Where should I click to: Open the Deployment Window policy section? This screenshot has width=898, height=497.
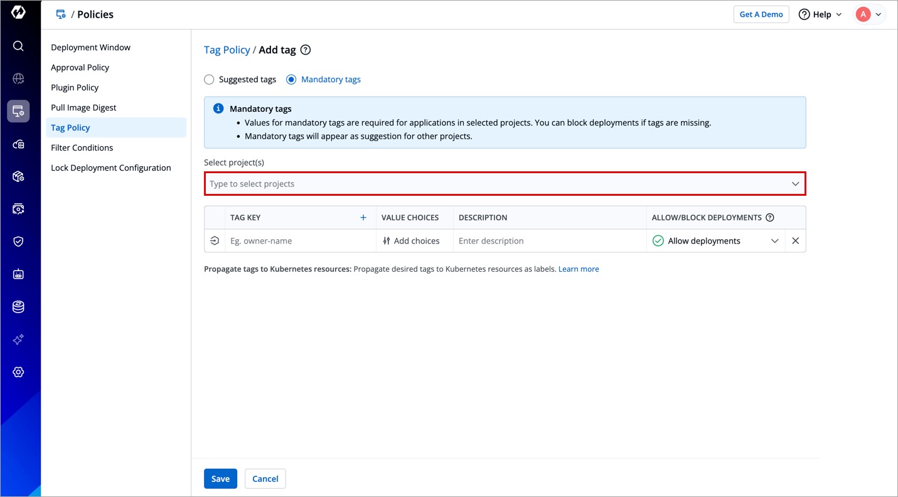[x=91, y=48]
